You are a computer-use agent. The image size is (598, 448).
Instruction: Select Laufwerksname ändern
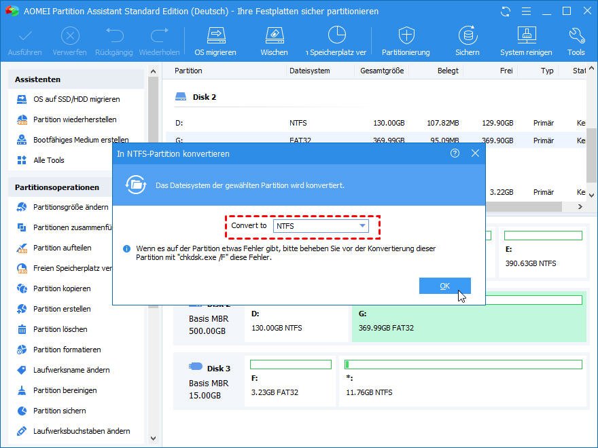click(63, 370)
